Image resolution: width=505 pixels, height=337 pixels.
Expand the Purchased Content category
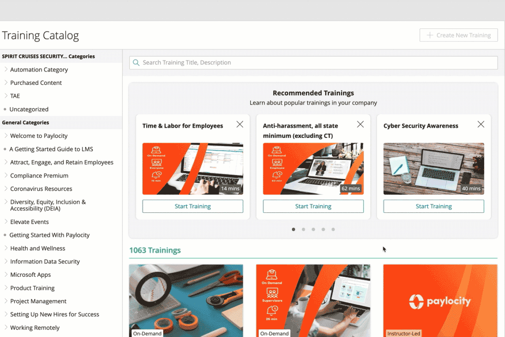pos(6,83)
